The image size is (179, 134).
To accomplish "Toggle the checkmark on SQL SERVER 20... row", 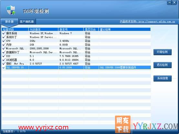I will tap(4, 67).
